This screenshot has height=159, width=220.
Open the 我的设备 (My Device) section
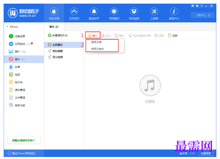point(54,13)
